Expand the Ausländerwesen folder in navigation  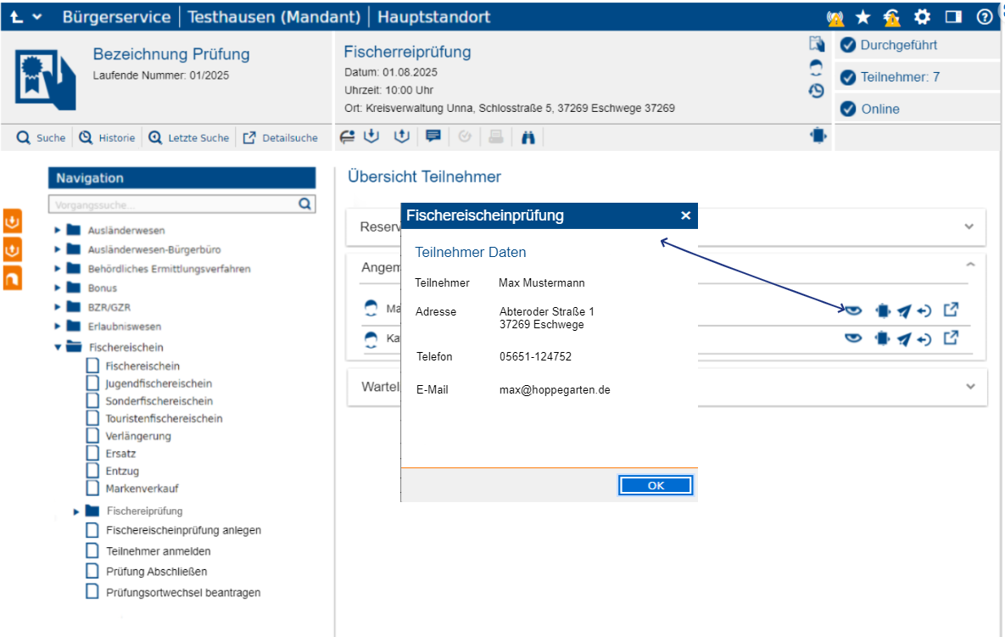58,230
